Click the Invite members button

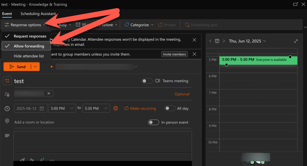click(175, 54)
